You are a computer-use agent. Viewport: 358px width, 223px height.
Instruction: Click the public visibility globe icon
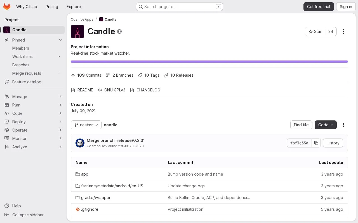pos(119,31)
